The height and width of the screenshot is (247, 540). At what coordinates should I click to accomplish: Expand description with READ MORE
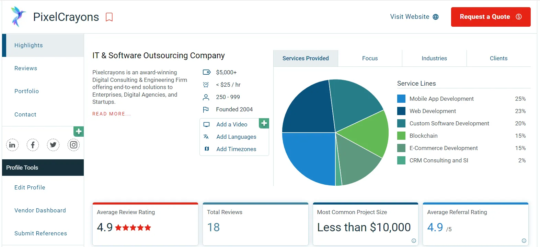click(112, 114)
